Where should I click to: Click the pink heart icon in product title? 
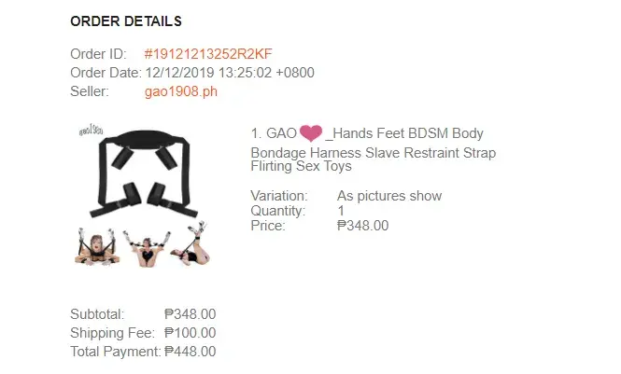point(310,134)
